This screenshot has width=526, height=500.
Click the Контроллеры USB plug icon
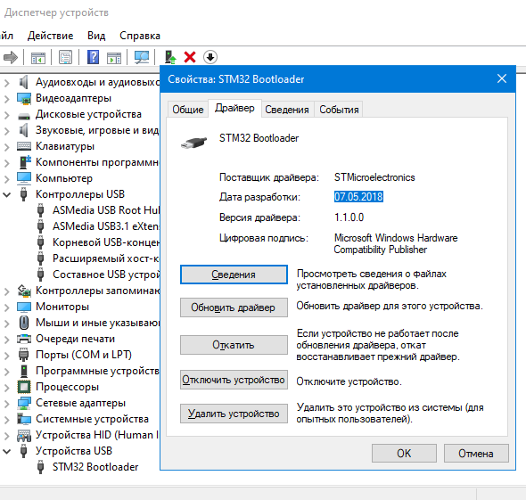[23, 194]
